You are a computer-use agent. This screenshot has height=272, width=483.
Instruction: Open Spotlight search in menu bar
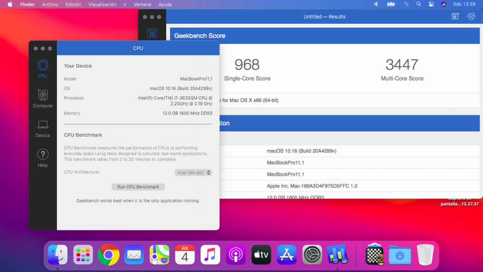418,4
